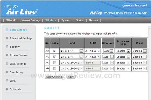Open the AP1 WMM dropdown

[x=139, y=51]
